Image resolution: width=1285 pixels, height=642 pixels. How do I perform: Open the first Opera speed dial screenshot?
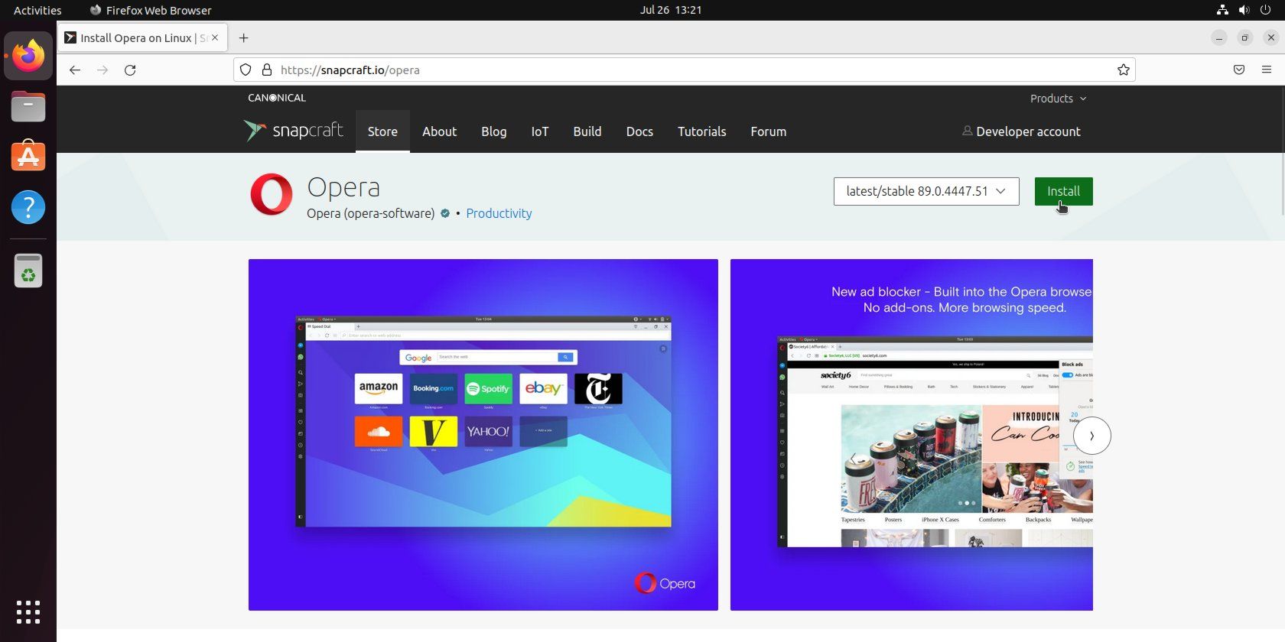click(483, 435)
